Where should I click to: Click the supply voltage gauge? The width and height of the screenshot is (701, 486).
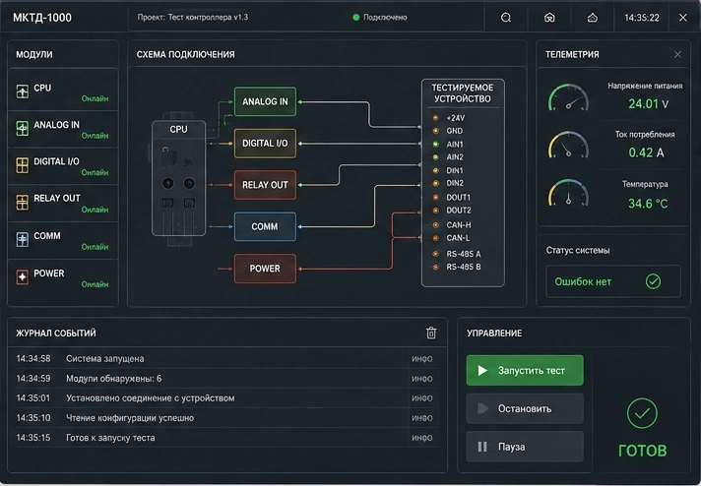click(568, 97)
